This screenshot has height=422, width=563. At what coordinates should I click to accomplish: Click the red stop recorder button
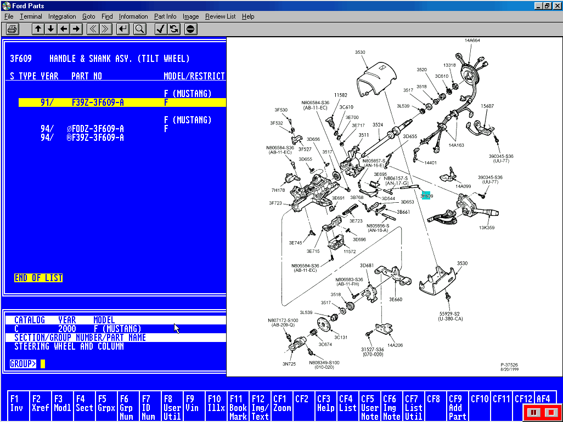tap(550, 412)
